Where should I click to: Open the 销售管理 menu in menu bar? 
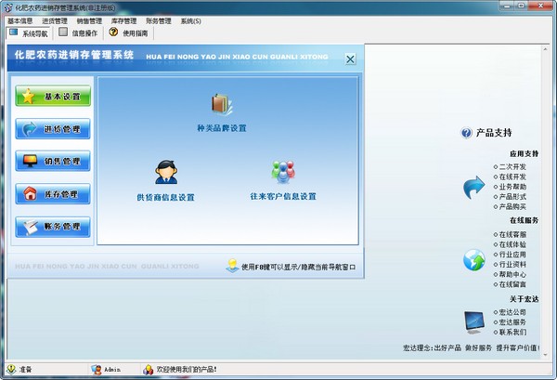tap(89, 21)
